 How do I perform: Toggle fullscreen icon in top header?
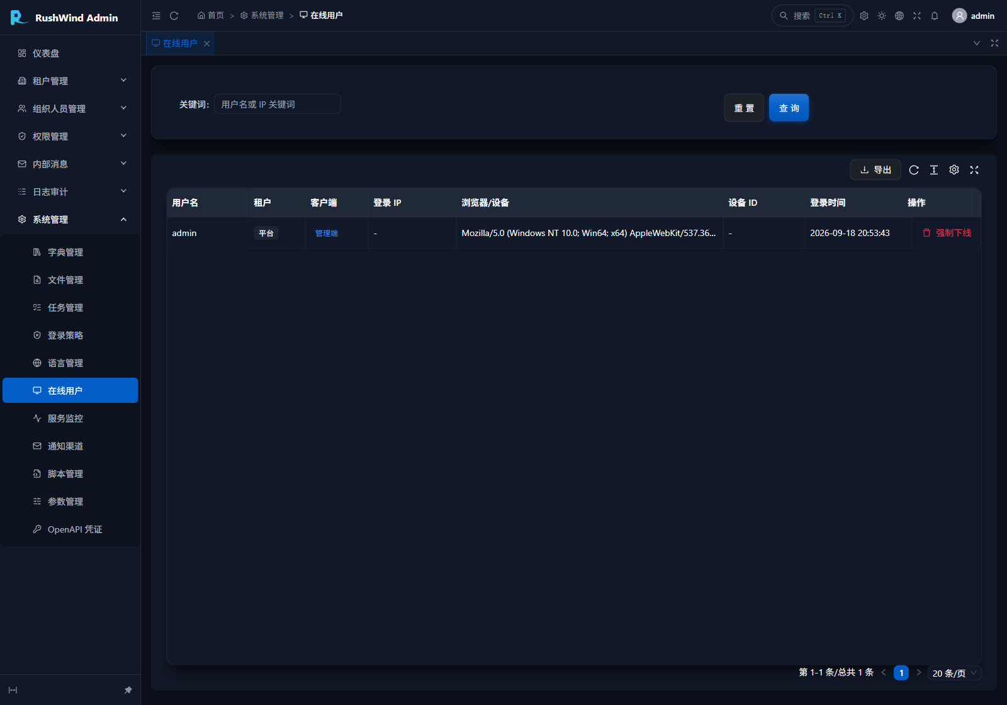(917, 16)
